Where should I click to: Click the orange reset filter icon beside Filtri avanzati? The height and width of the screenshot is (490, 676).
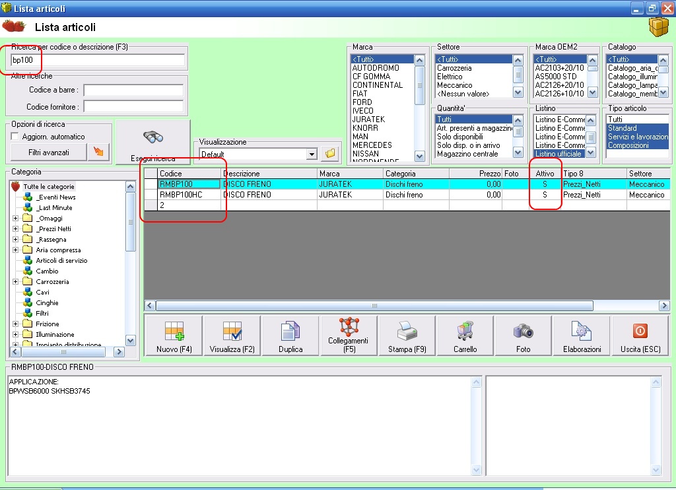click(98, 153)
